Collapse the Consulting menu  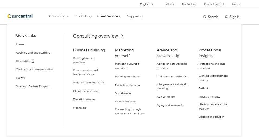tap(59, 17)
